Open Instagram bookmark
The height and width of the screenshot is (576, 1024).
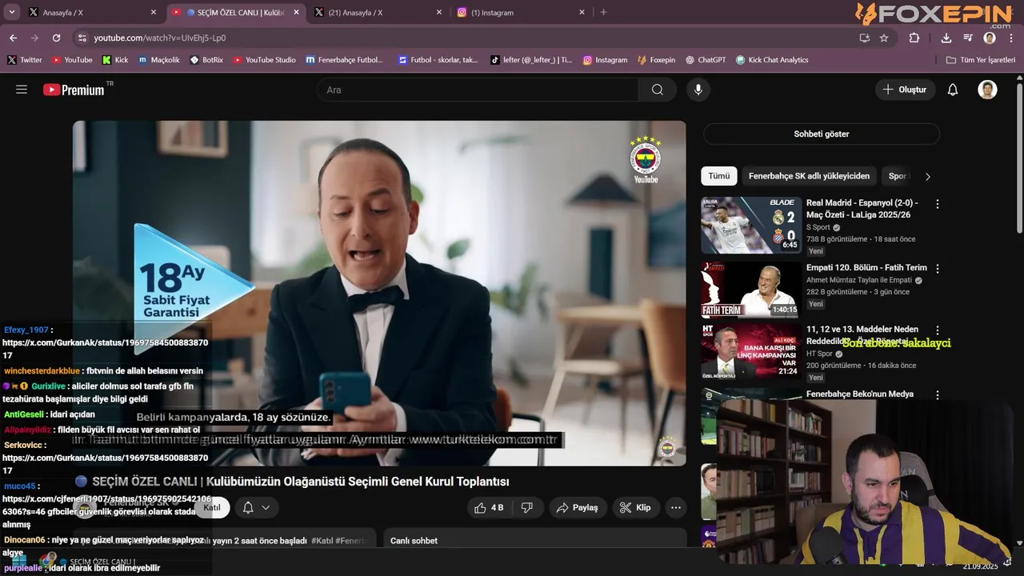605,60
